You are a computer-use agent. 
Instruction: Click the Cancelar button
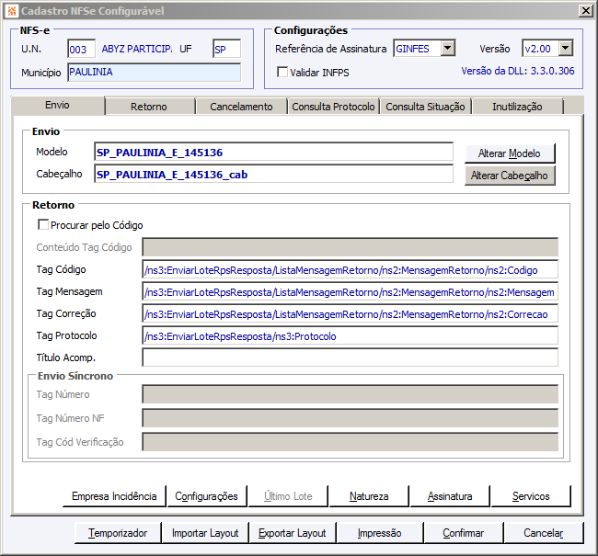click(x=544, y=533)
